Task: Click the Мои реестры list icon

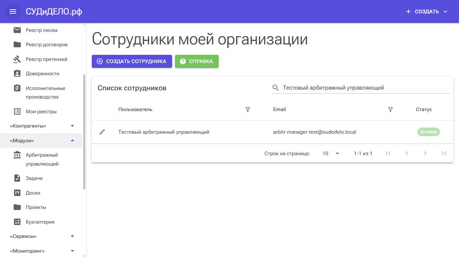Action: [x=17, y=111]
